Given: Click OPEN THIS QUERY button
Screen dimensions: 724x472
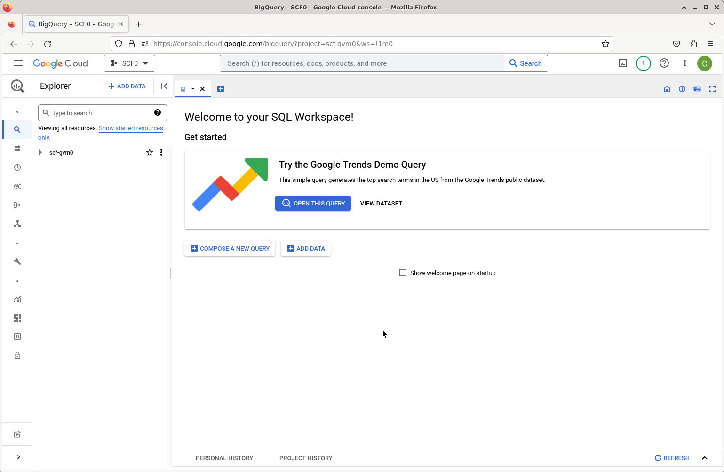Looking at the screenshot, I should (x=313, y=203).
